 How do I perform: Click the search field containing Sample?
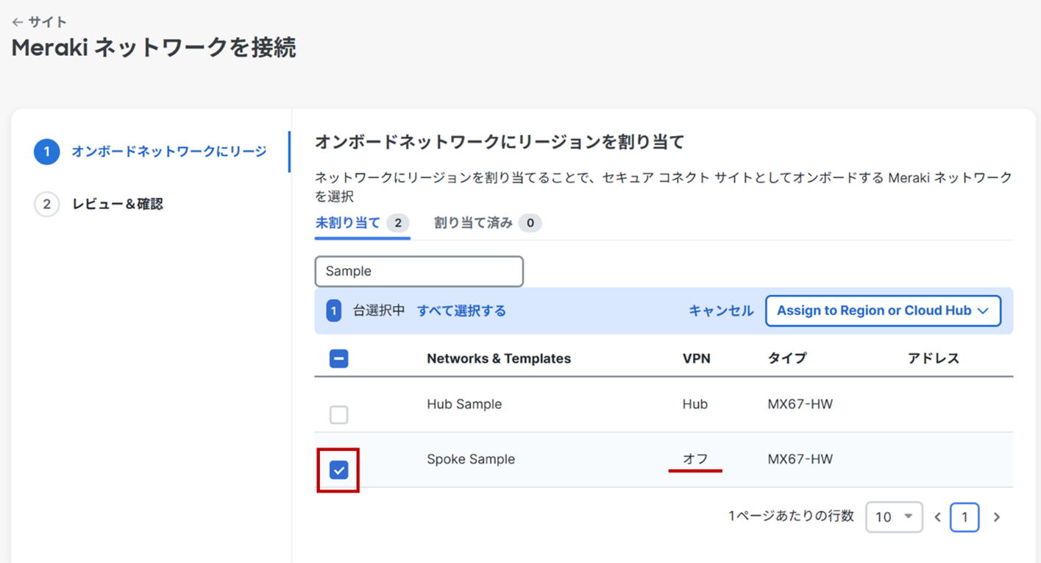tap(419, 272)
